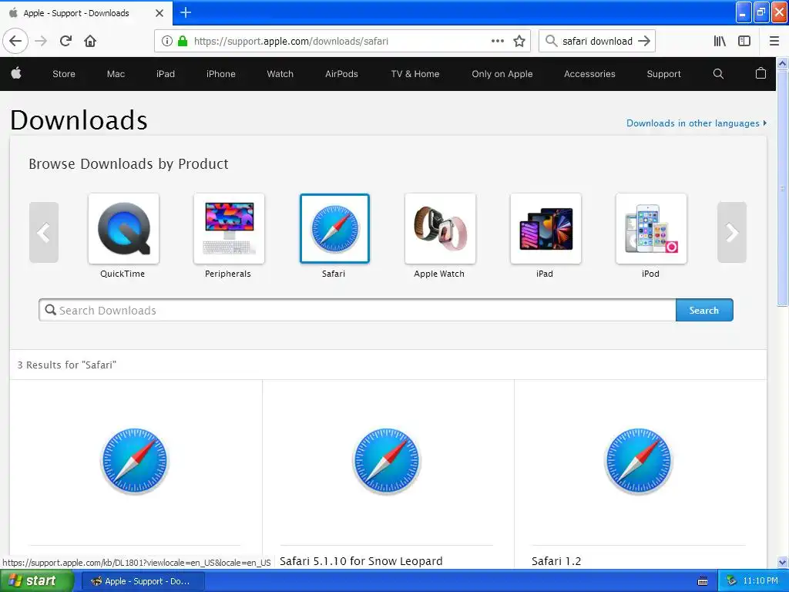
Task: Select the Apple Support Downloads tab
Action: tap(86, 12)
